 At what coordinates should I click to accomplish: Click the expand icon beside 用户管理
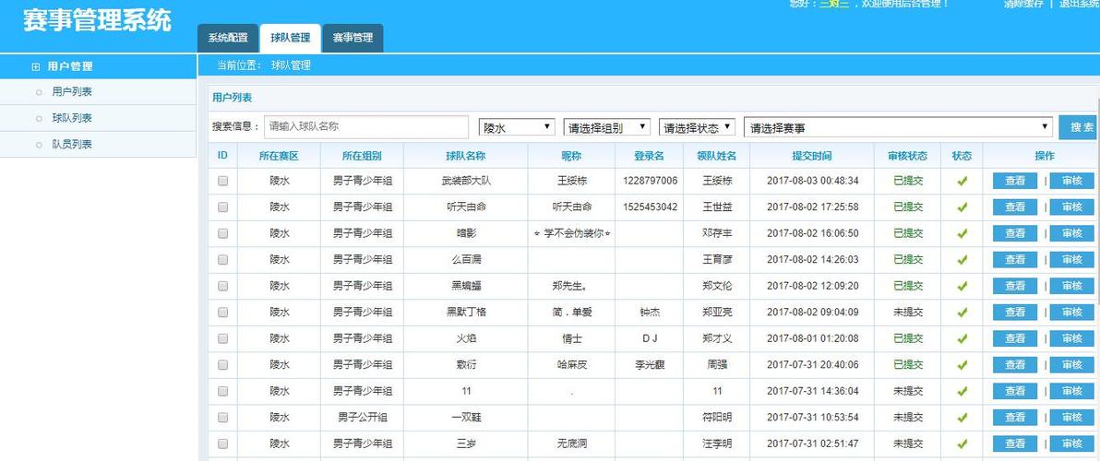coord(36,66)
